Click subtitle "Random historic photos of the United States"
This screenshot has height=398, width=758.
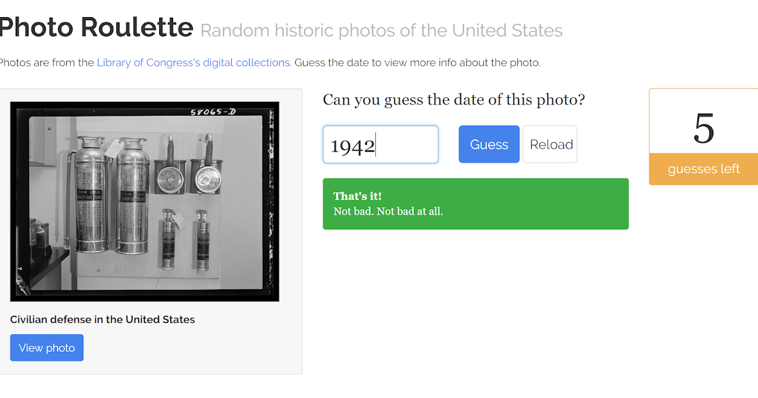coord(381,30)
